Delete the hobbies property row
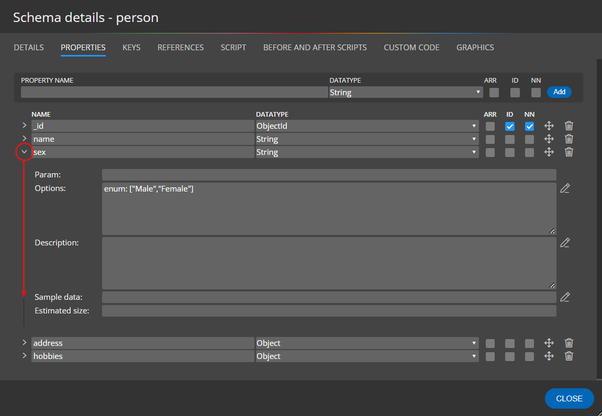The image size is (602, 416). tap(569, 356)
